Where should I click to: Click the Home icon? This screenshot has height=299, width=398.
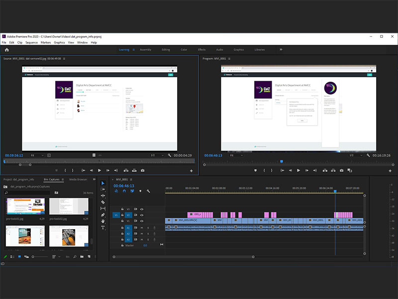pos(7,50)
